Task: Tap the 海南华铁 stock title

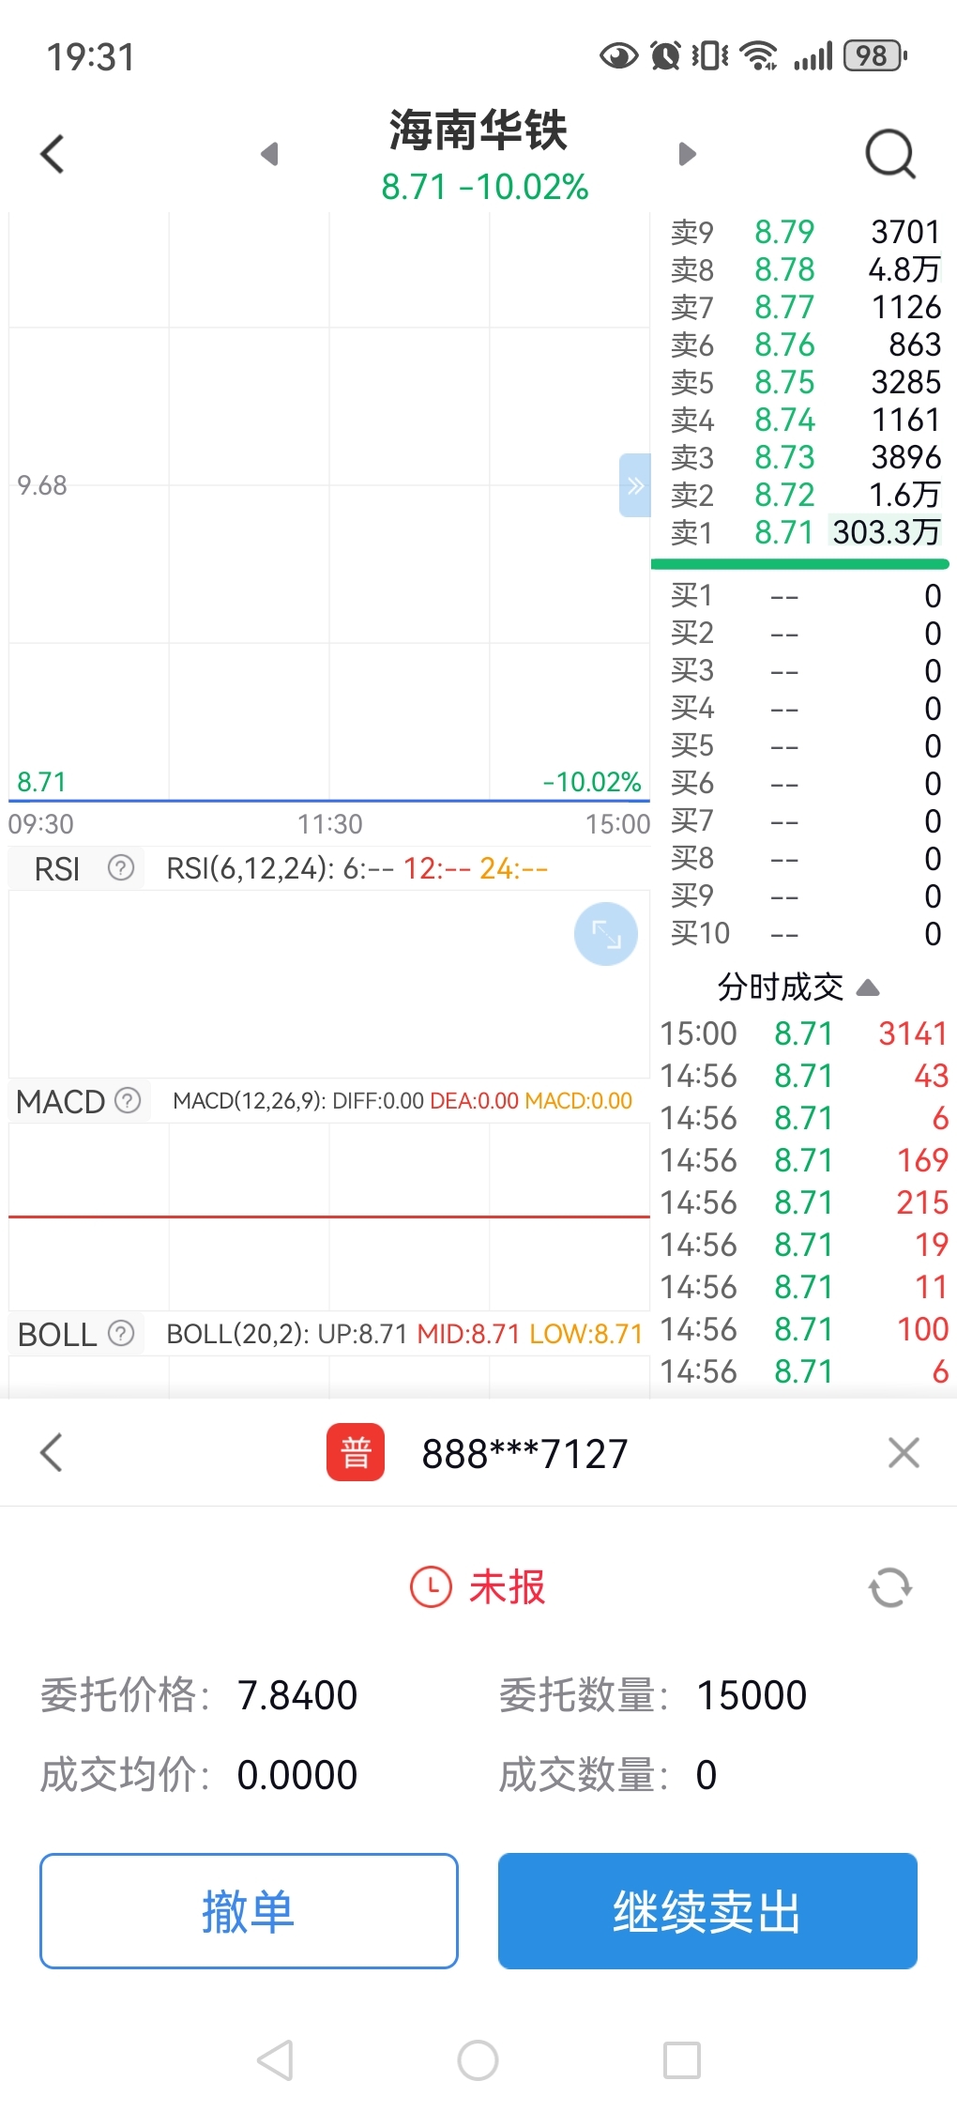Action: [478, 130]
